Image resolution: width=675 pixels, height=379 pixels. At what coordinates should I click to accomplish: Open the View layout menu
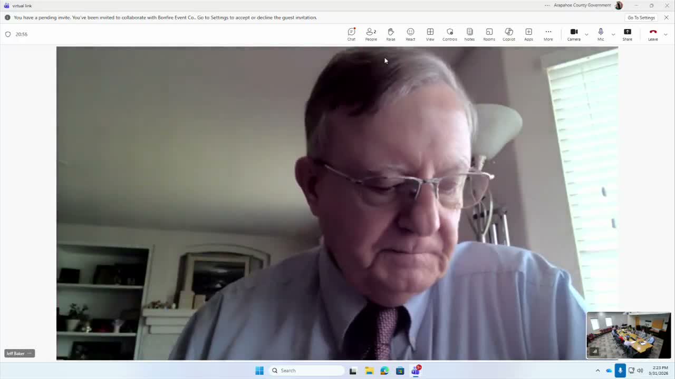[430, 34]
